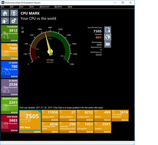Select the 2D Mark 780 tile
Screen dimensions: 158x145
coord(10,68)
